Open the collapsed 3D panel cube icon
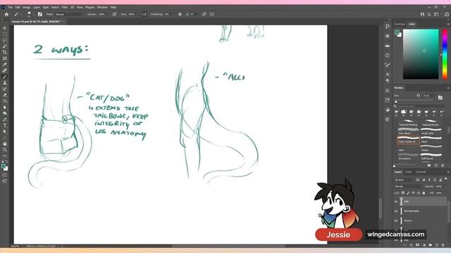The width and height of the screenshot is (451, 253). (388, 119)
